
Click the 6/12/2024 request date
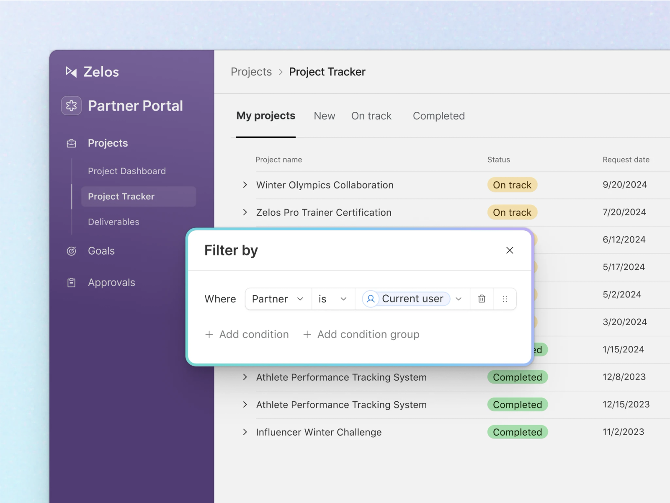pos(624,240)
